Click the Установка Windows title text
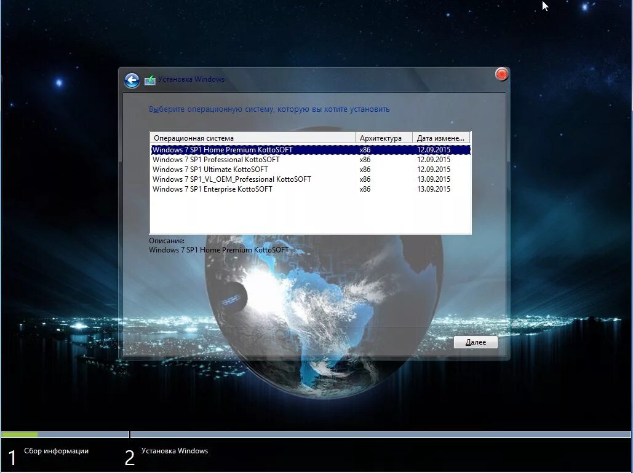 pos(191,79)
